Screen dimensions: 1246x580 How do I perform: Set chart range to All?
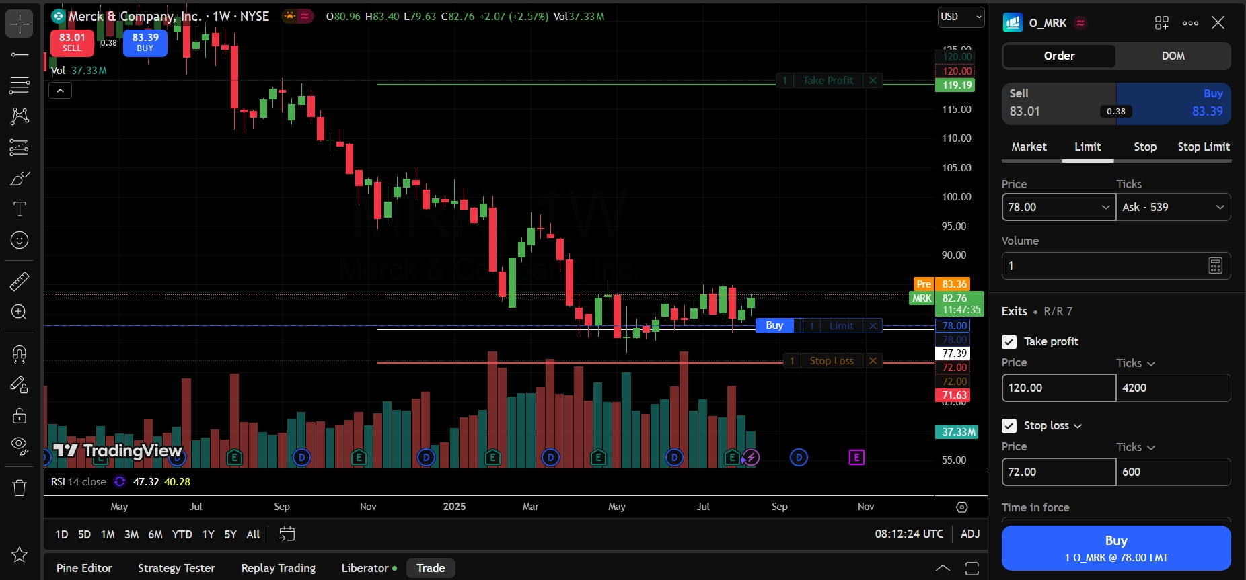coord(253,534)
